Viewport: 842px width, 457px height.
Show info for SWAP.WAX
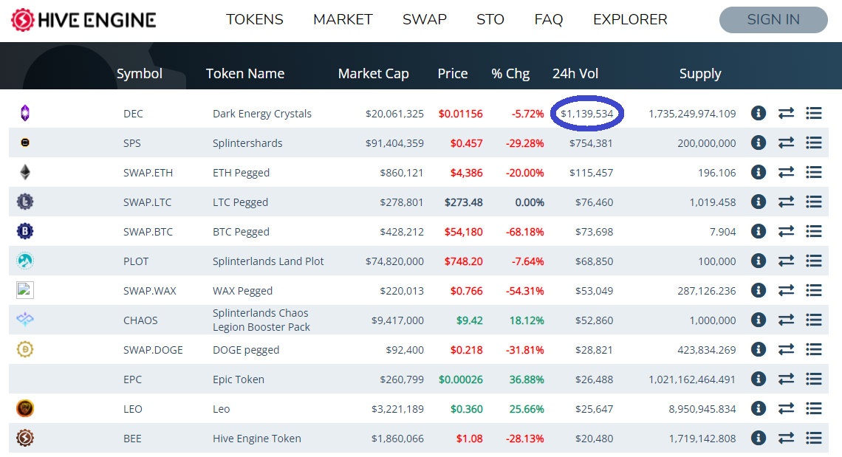[759, 291]
